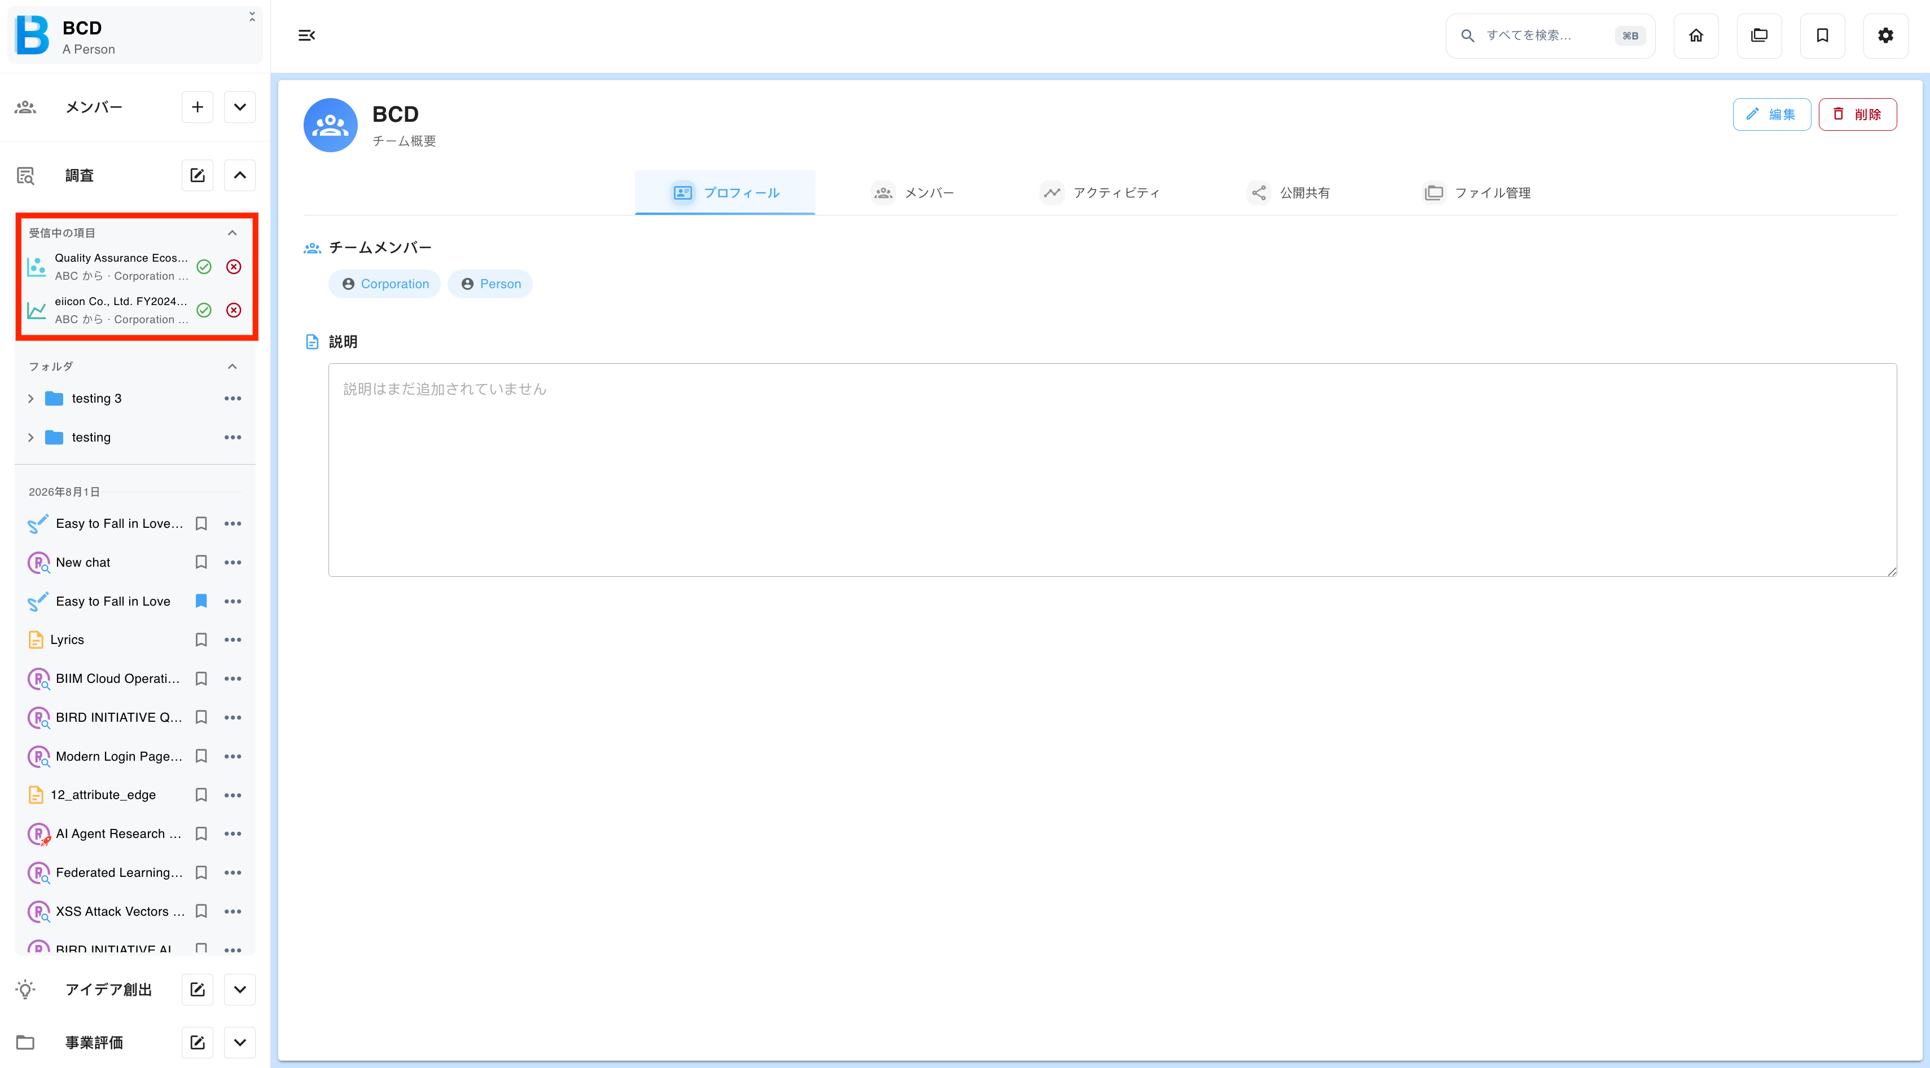Bookmark the 12_attribute_edge item
Image resolution: width=1930 pixels, height=1068 pixels.
coord(201,795)
